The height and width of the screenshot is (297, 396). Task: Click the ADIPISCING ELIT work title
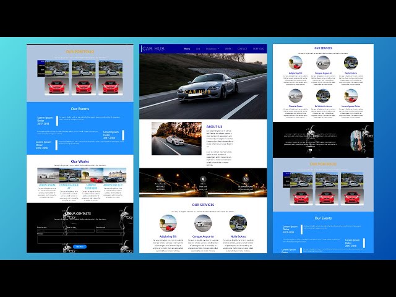pyautogui.click(x=113, y=185)
